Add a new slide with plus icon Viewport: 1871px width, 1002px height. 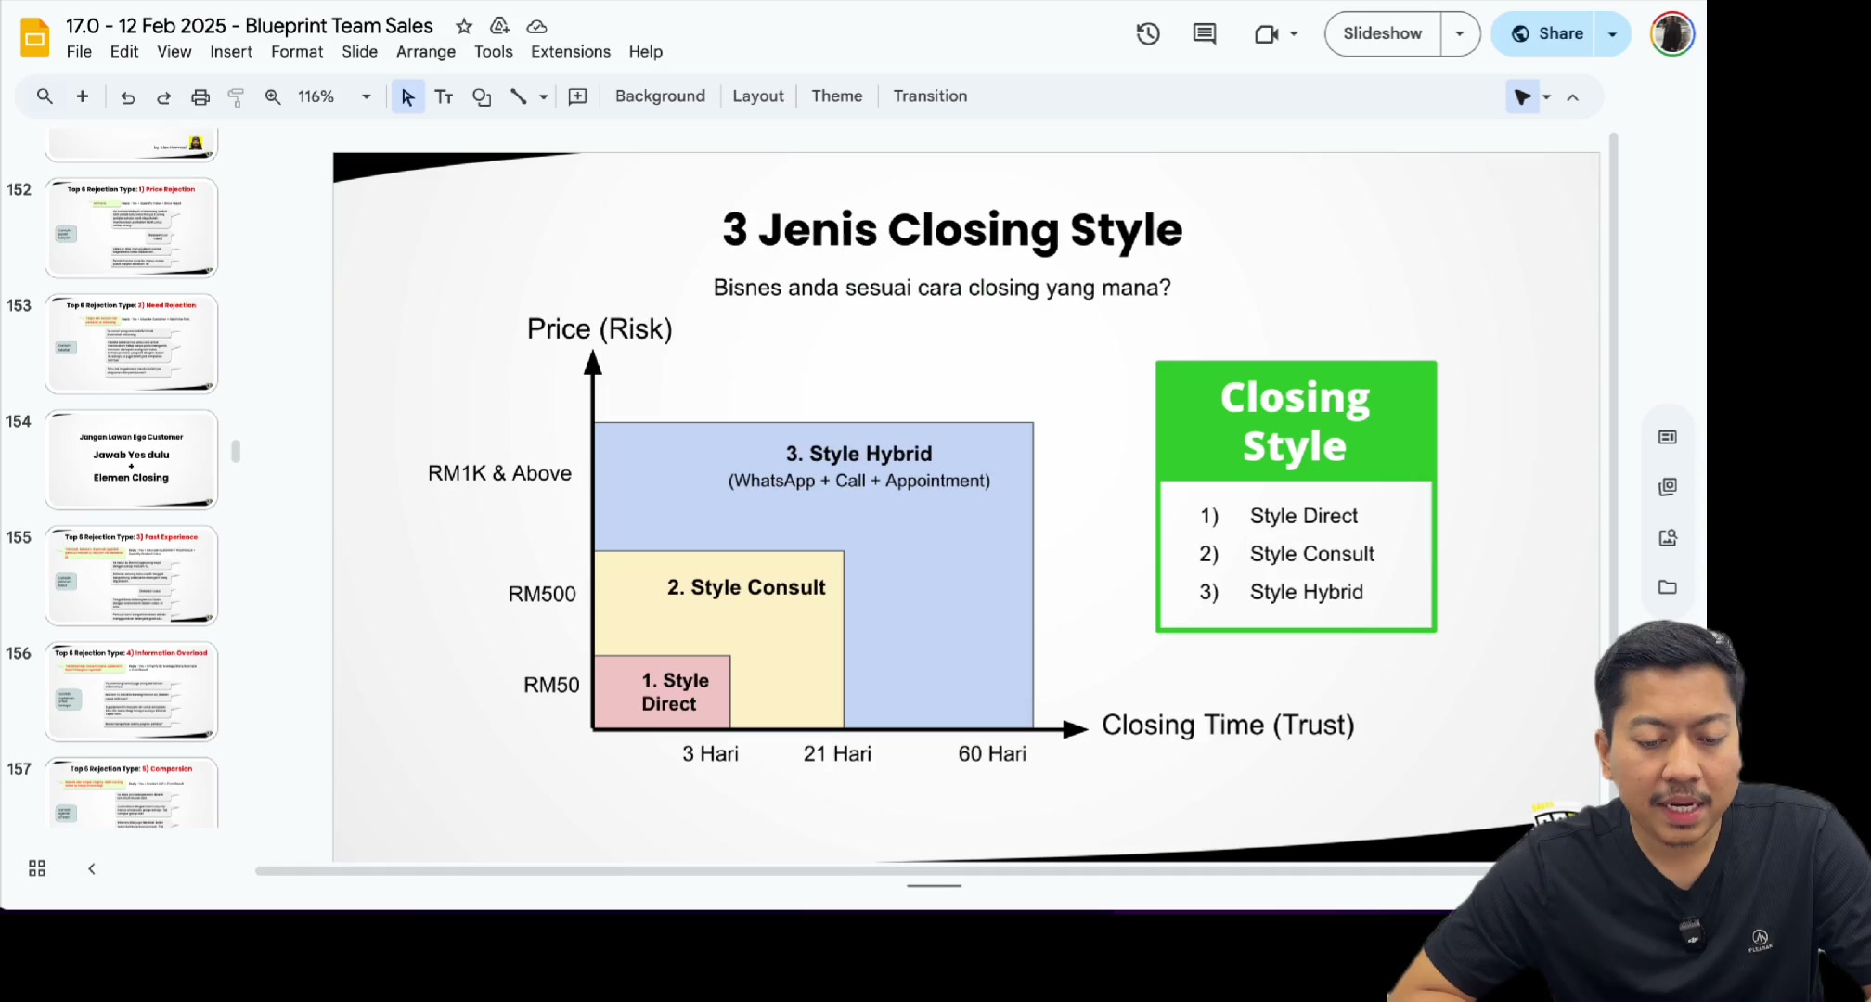tap(83, 96)
